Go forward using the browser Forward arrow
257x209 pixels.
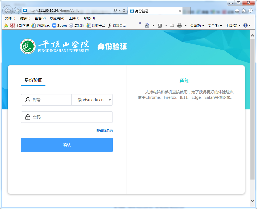(x=17, y=10)
